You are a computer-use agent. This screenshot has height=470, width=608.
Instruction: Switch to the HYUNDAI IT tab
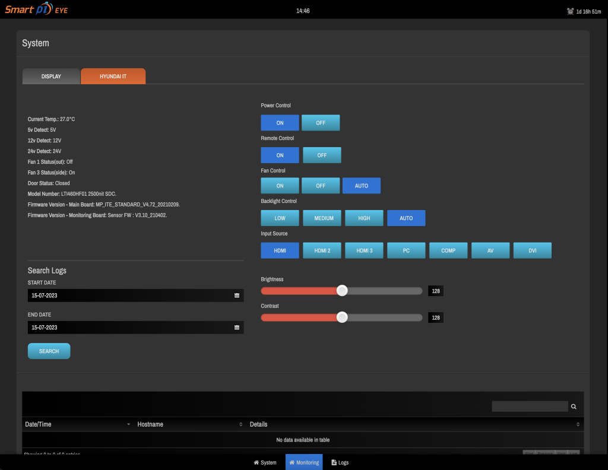click(113, 76)
